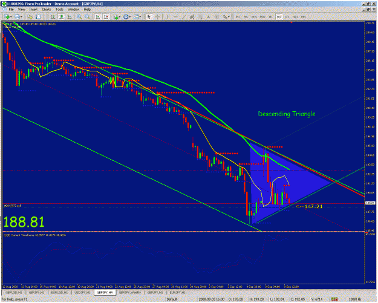
Task: Switch to the EURJPY,H1 chart tab
Action: 178,292
